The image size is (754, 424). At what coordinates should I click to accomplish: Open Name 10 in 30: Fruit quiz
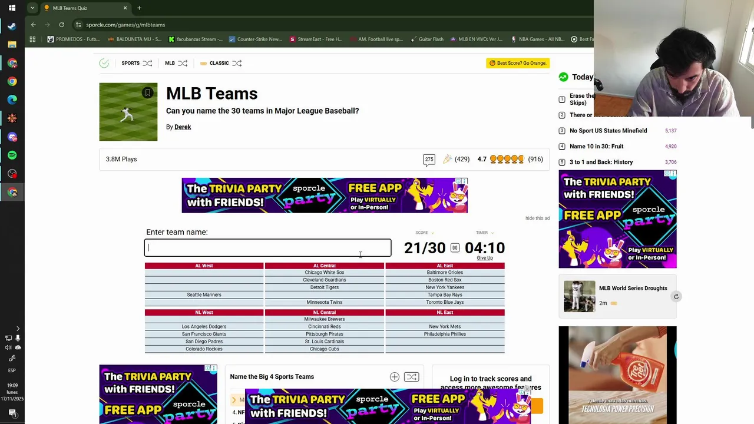596,147
